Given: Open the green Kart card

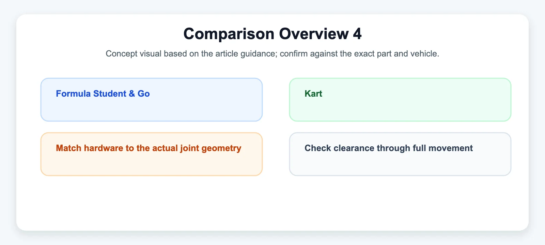Looking at the screenshot, I should [x=400, y=100].
